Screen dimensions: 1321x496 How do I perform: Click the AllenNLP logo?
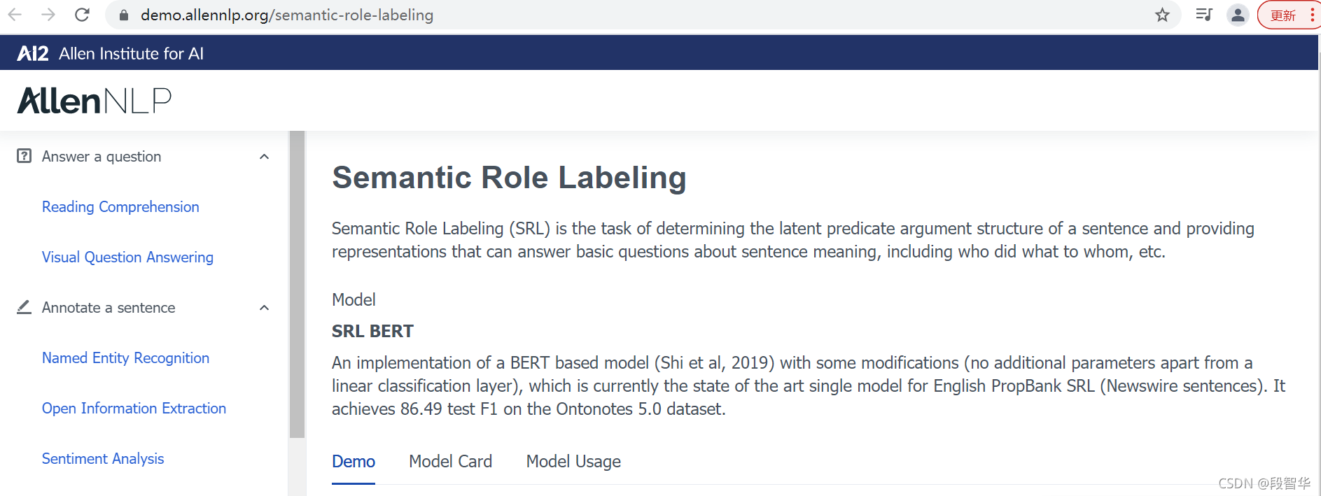tap(95, 101)
